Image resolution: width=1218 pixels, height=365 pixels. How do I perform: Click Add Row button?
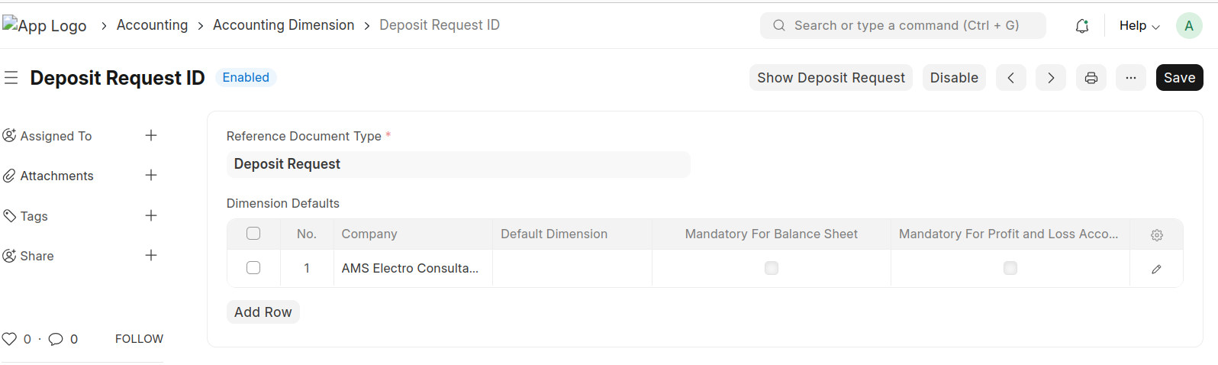pos(263,312)
